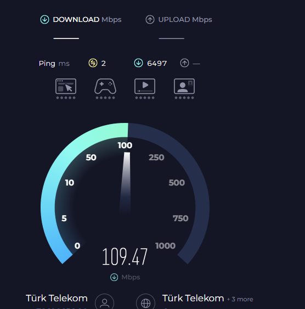Click the Türk Telekom provider name on left
The image size is (305, 309).
[x=57, y=299]
